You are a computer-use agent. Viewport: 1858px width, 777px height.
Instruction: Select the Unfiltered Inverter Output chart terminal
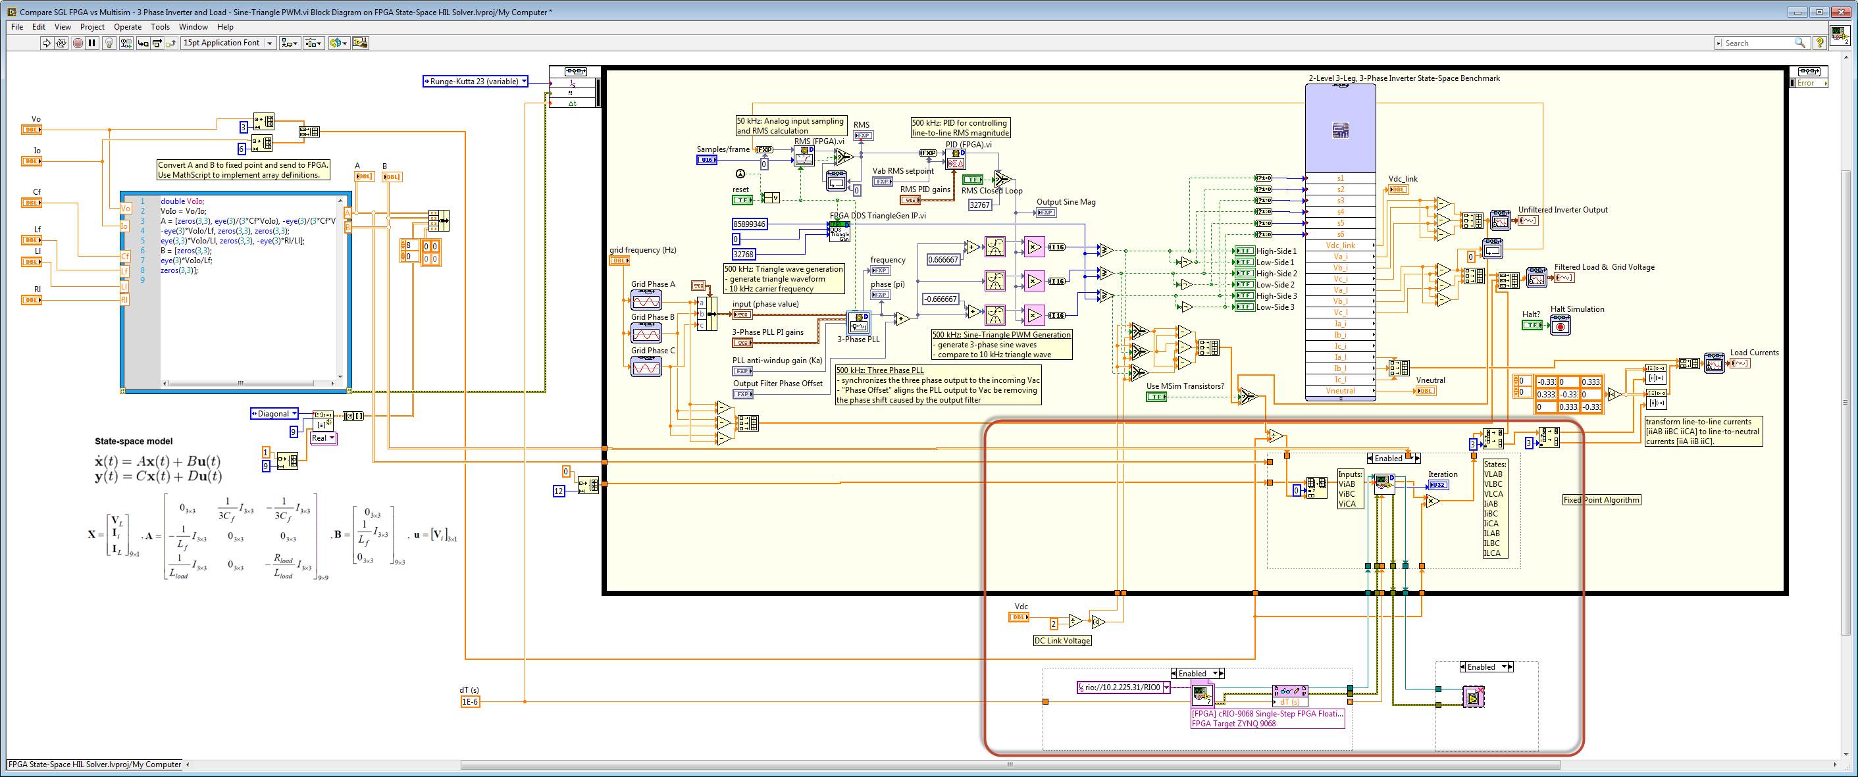(x=1528, y=220)
